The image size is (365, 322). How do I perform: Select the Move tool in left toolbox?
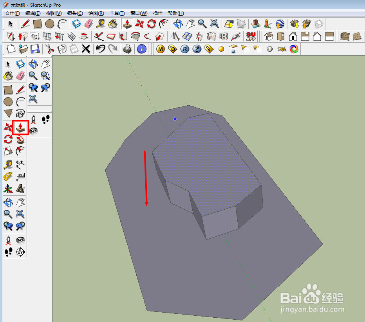click(8, 127)
